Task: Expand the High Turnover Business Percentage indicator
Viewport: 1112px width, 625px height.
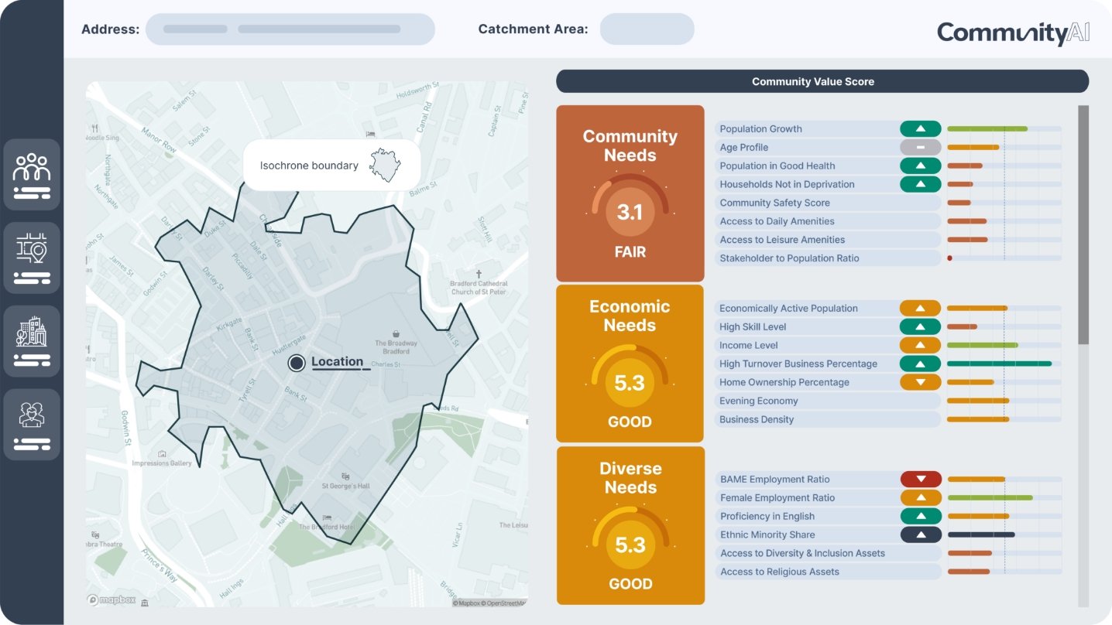Action: point(921,363)
